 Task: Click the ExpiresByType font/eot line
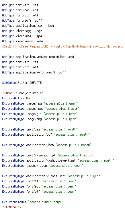[39, 186]
